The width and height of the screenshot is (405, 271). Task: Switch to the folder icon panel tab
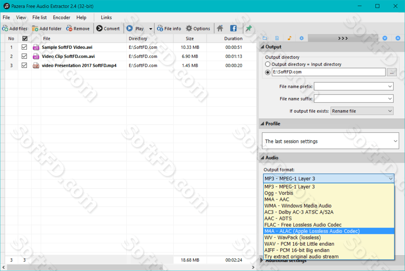(265, 38)
